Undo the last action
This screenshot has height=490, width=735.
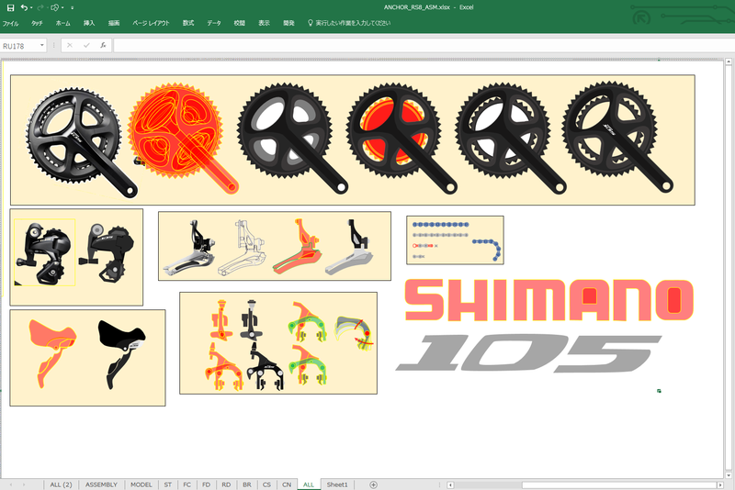point(24,7)
